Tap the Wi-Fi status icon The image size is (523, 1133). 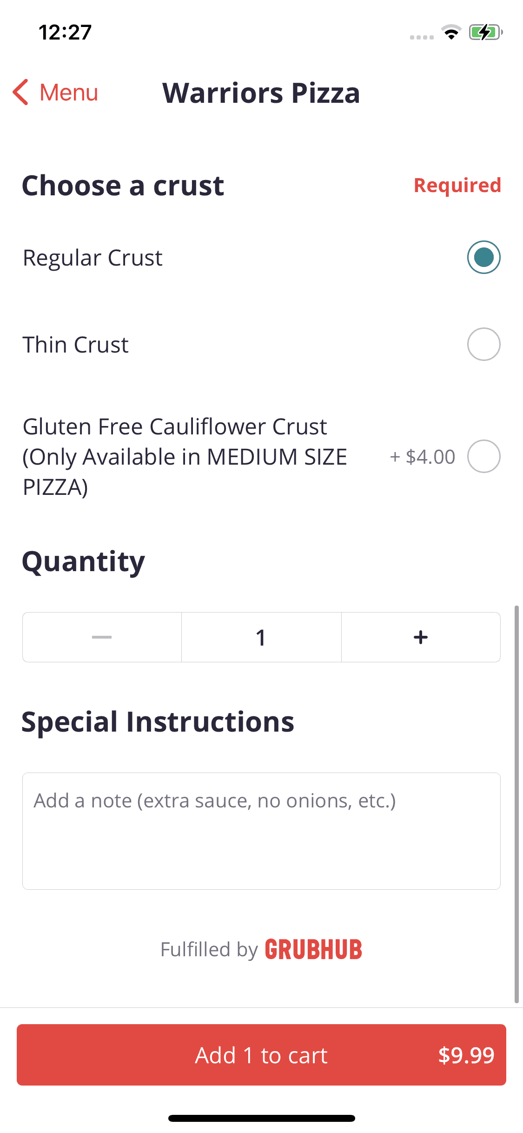tap(451, 32)
